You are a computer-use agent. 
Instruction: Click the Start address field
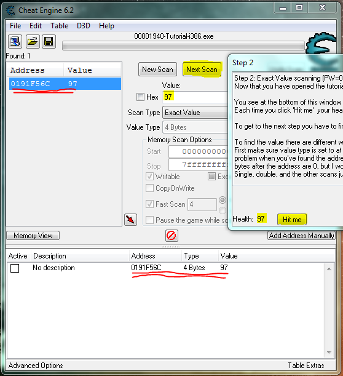coord(199,151)
